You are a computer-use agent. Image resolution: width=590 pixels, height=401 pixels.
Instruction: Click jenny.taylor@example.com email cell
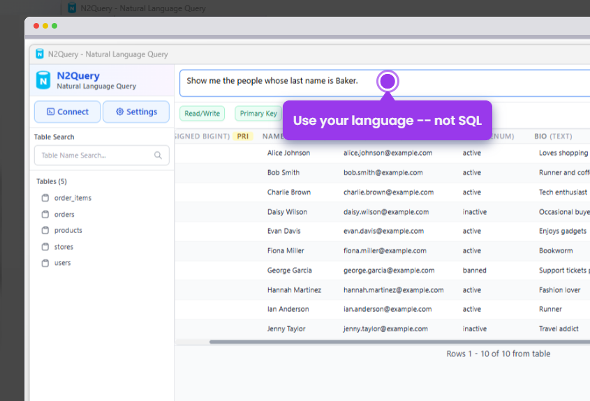point(385,328)
